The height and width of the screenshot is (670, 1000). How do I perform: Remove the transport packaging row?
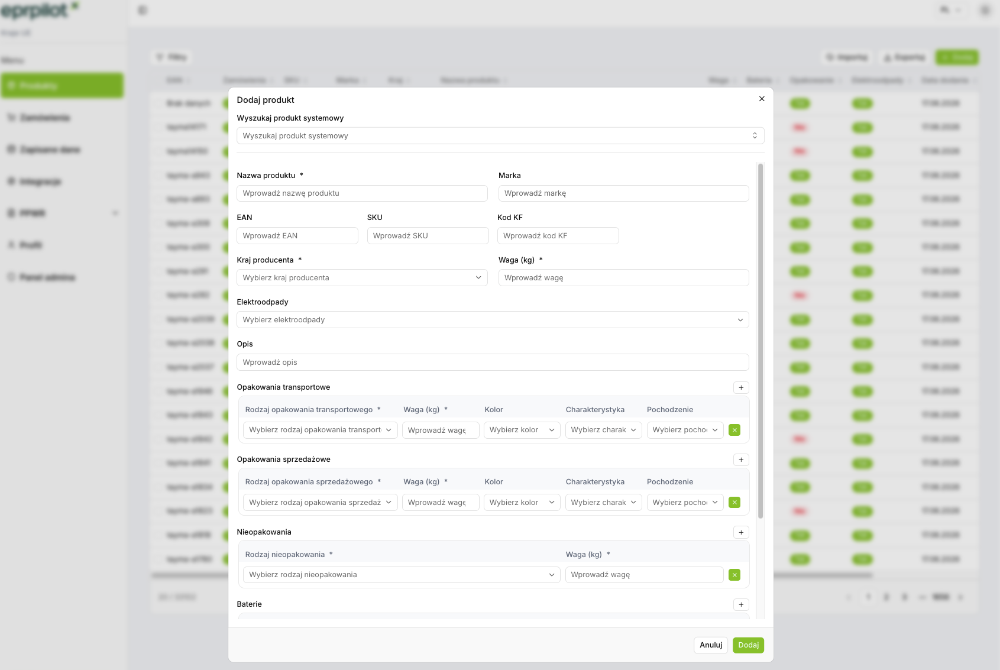734,430
